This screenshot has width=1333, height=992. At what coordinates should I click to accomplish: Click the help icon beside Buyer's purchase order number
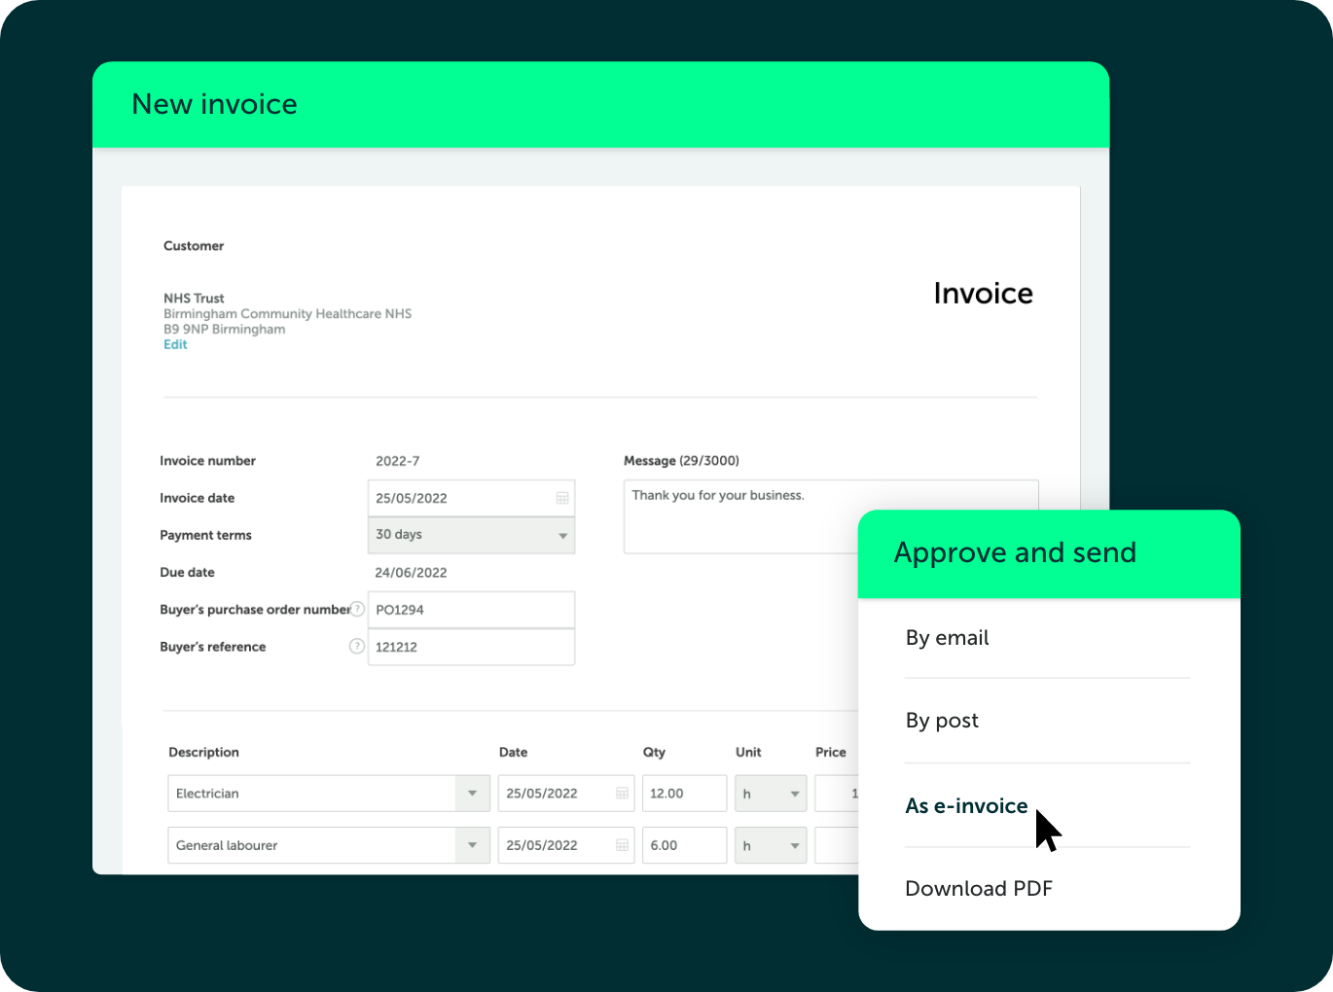[357, 609]
